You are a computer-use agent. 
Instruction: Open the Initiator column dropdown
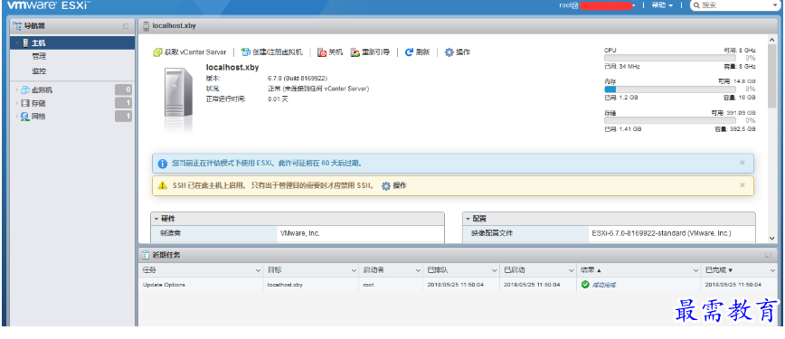(418, 270)
